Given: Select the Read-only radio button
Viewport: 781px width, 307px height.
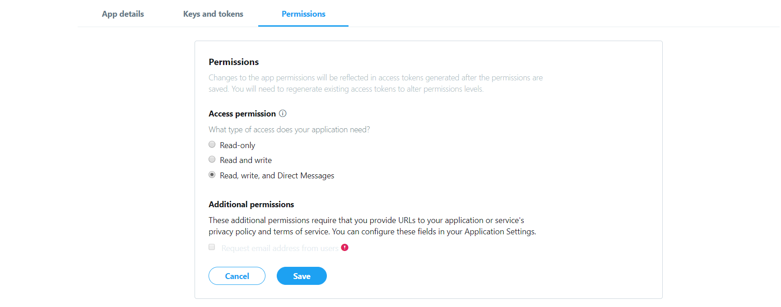Looking at the screenshot, I should click(212, 144).
